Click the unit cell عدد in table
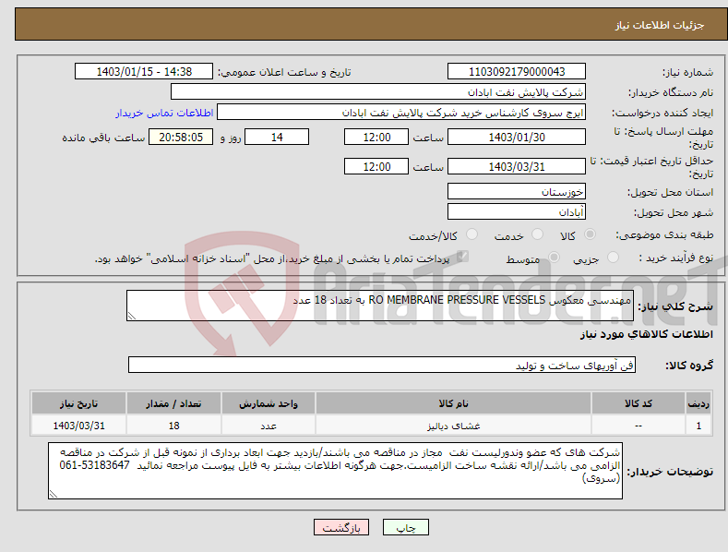The height and width of the screenshot is (552, 728). pyautogui.click(x=269, y=426)
